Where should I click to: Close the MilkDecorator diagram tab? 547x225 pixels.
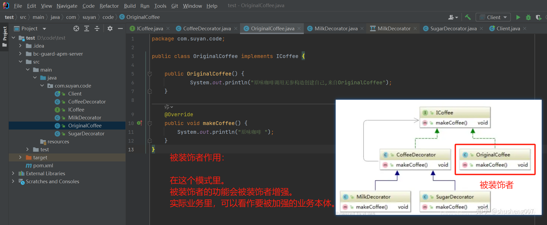tap(415, 28)
